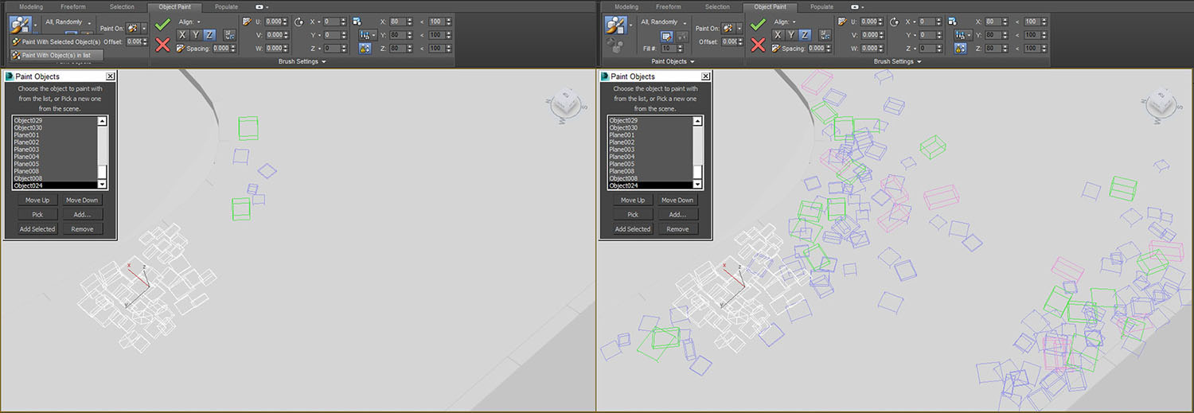
Task: Expand Brush Settings panel in right ribbon
Action: click(x=897, y=61)
